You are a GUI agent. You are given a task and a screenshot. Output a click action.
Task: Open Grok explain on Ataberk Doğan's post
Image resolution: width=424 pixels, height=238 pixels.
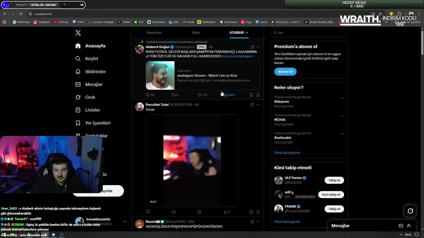(x=252, y=47)
